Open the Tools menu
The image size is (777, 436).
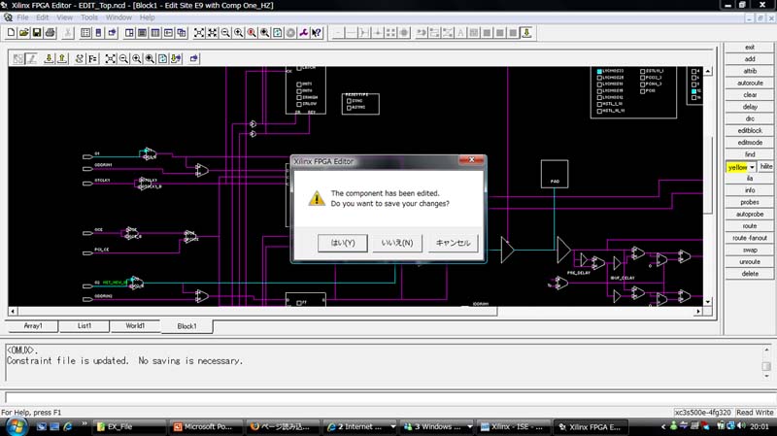pos(89,17)
